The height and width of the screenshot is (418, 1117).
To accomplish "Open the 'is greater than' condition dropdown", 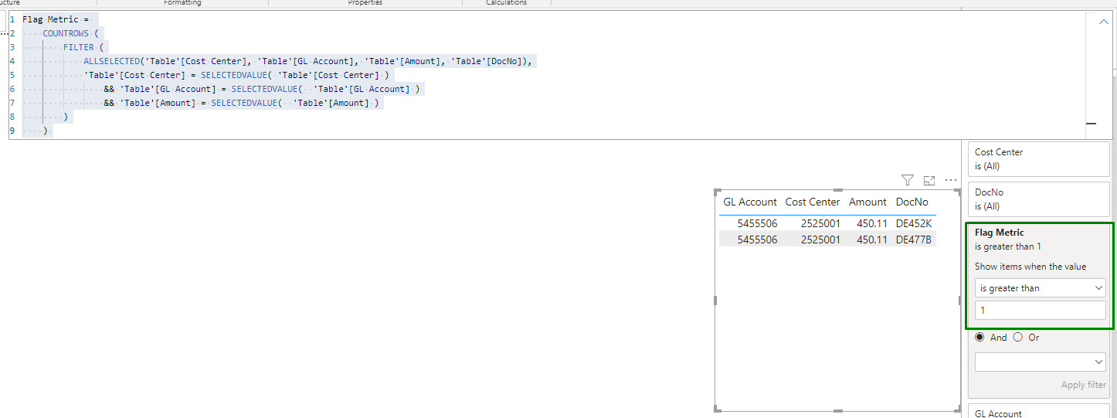I will (1040, 288).
